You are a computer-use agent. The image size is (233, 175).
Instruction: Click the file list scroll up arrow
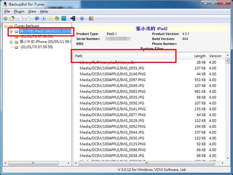(x=228, y=55)
